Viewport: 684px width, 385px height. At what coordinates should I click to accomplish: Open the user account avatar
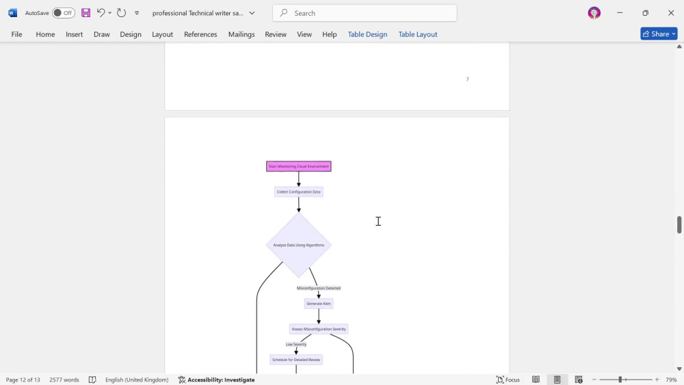[x=594, y=13]
